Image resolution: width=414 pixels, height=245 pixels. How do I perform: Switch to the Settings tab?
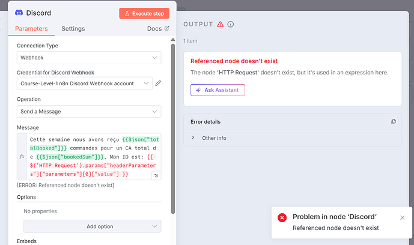[x=73, y=29]
